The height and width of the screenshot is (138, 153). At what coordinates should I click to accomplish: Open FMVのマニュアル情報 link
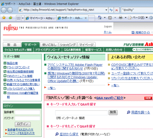(20, 76)
